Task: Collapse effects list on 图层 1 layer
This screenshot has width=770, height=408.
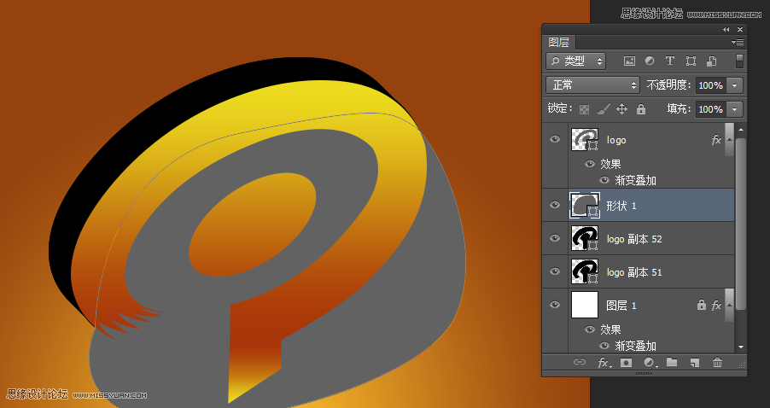Action: [x=729, y=306]
